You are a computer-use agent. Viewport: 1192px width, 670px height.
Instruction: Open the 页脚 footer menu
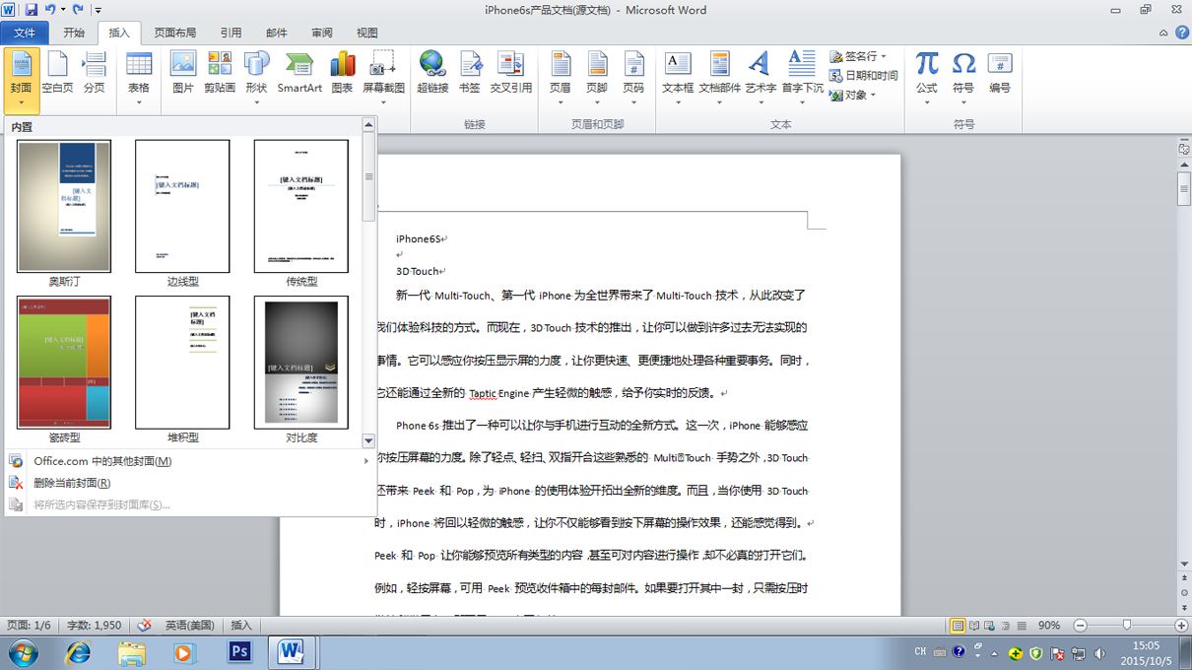tap(597, 79)
